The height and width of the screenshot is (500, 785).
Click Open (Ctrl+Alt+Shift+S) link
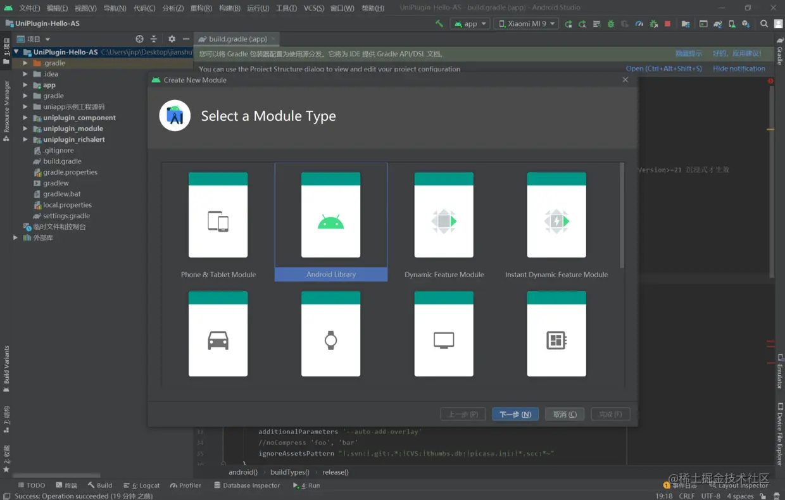tap(663, 68)
